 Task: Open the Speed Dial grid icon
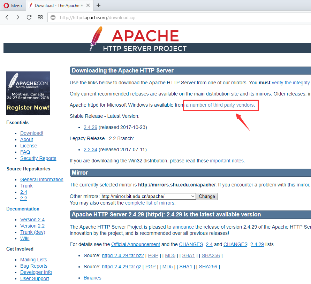pyautogui.click(x=40, y=17)
